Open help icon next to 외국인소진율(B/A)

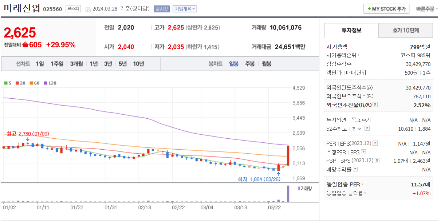tap(375, 105)
